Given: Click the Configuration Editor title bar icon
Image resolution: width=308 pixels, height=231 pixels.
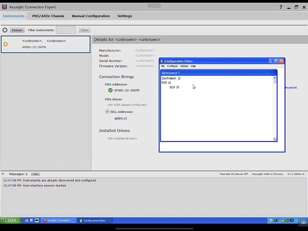Looking at the screenshot, I should click(162, 61).
